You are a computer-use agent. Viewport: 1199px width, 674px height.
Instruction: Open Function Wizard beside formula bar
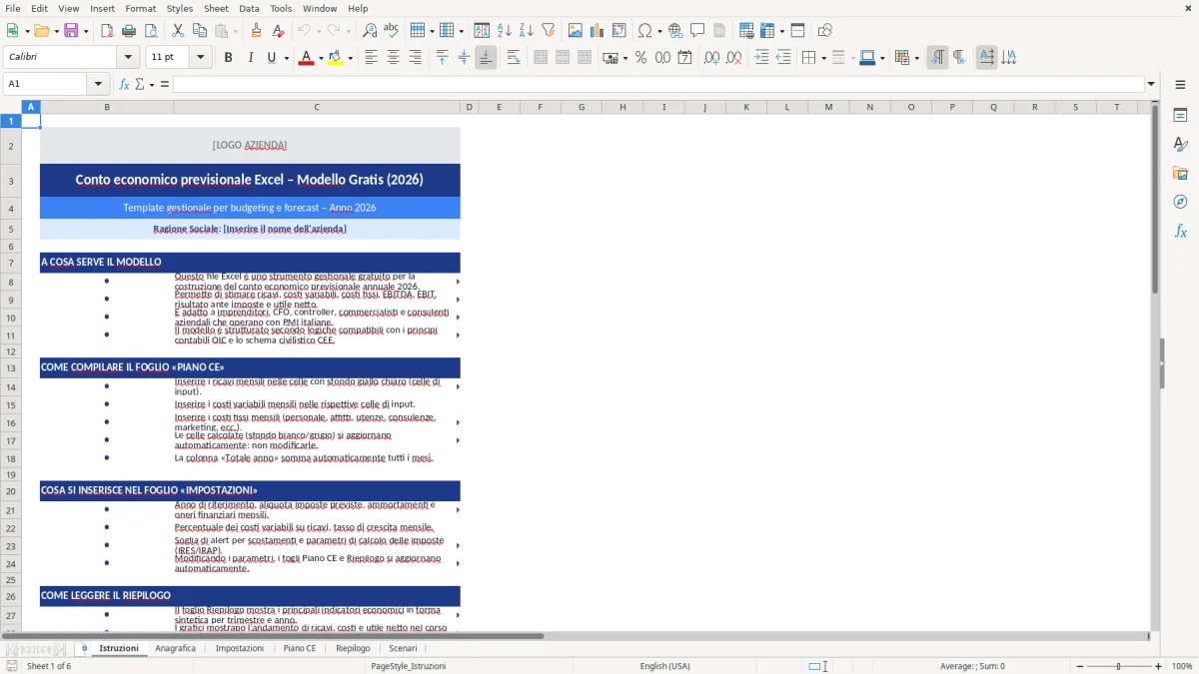click(124, 84)
